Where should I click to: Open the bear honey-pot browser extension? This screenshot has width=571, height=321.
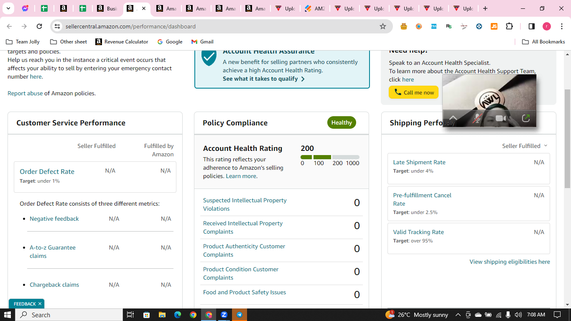click(404, 26)
